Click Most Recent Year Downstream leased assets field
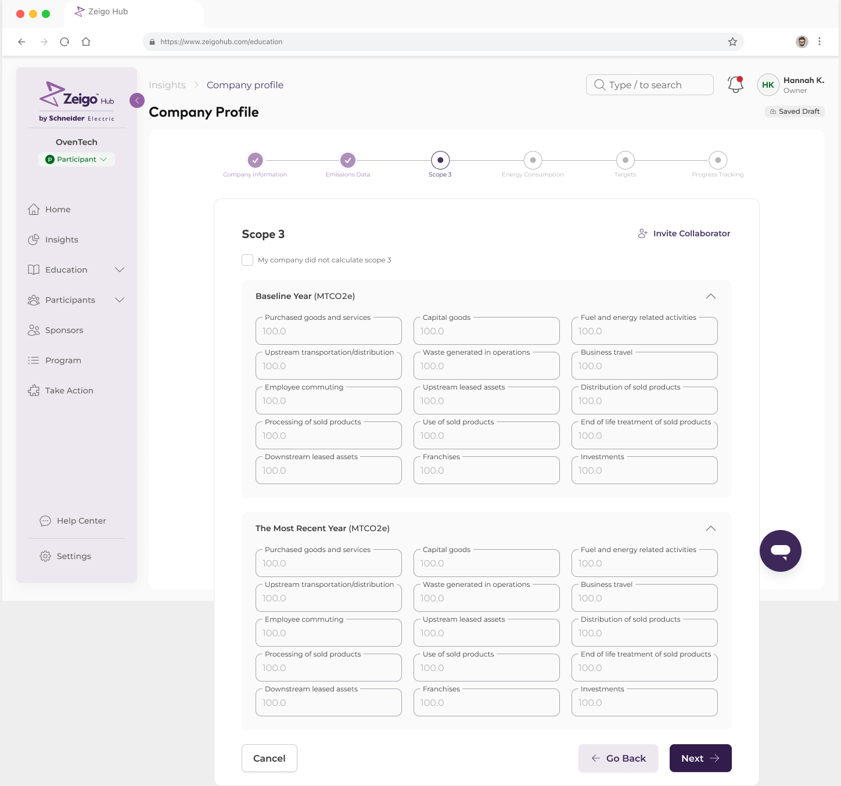This screenshot has width=841, height=786. [x=329, y=702]
